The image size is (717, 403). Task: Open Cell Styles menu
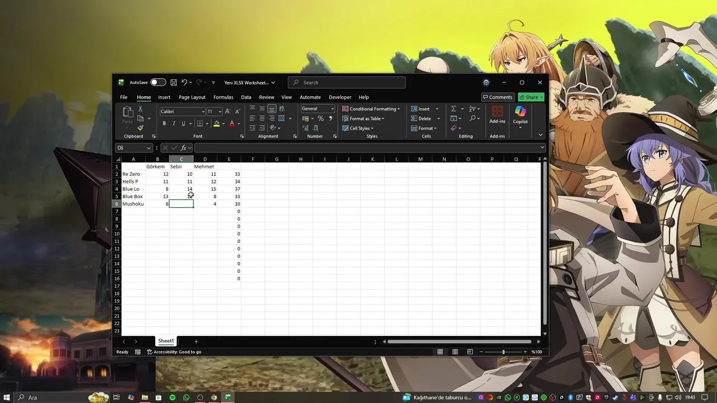click(x=358, y=128)
